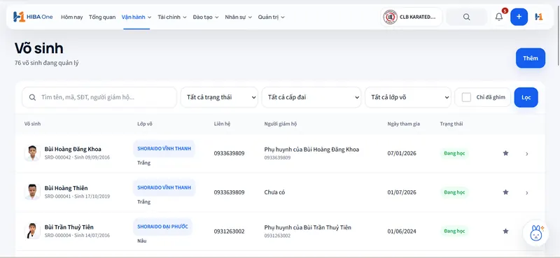Focus the 'Tìm tên, mã, SĐT' search field
Screen dimensions: 560x258
(99, 97)
